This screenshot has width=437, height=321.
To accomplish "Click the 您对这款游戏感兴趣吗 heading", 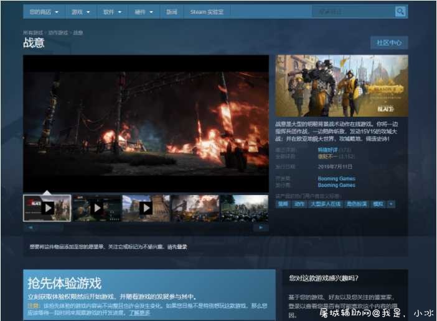I will point(323,278).
